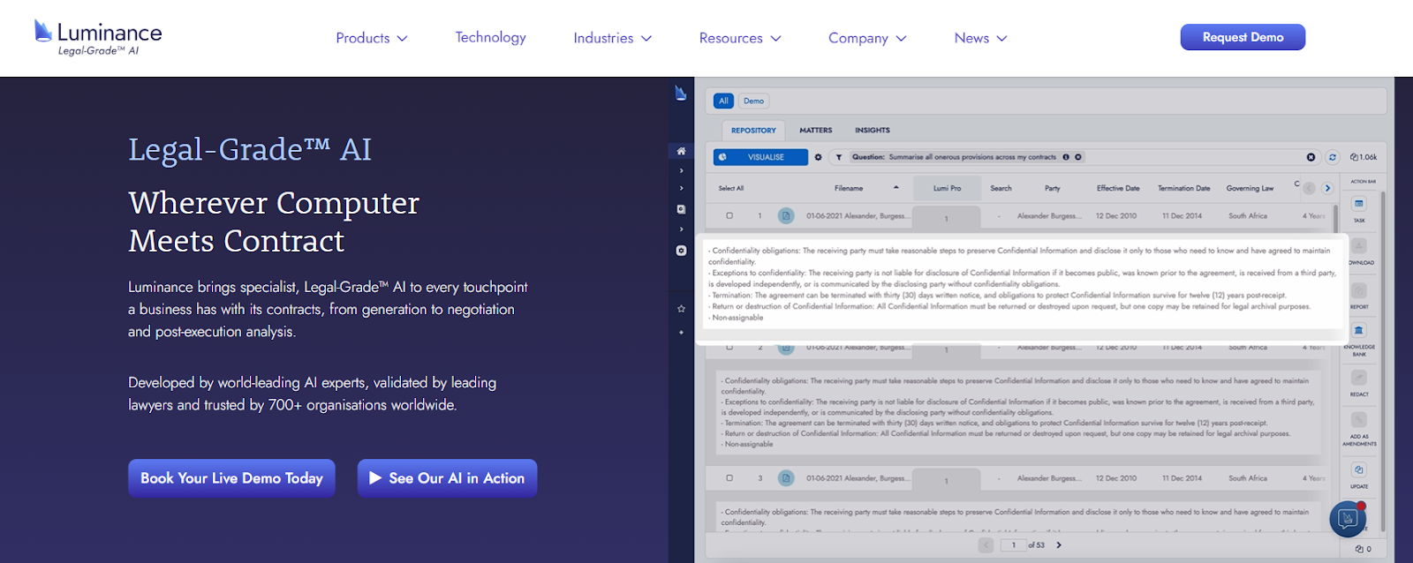This screenshot has width=1413, height=563.
Task: Click the document icon in row 3
Action: point(785,478)
